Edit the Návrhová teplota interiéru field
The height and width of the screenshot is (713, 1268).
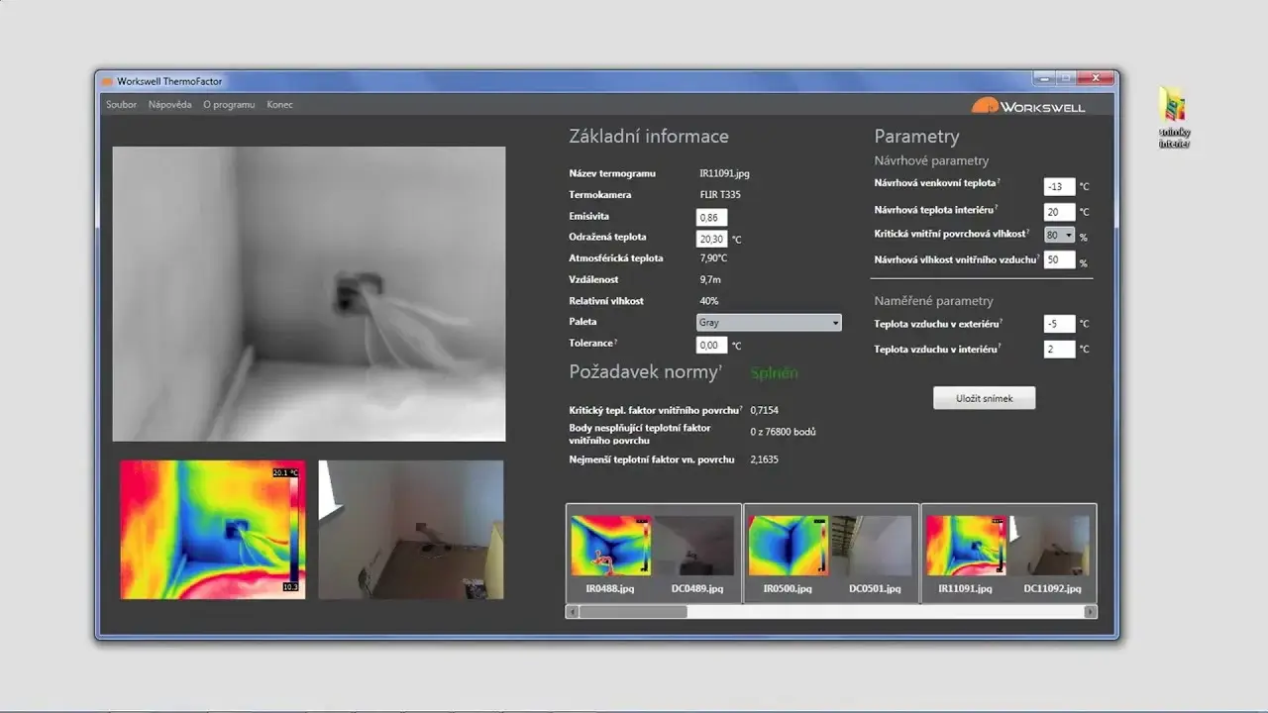[x=1060, y=212]
